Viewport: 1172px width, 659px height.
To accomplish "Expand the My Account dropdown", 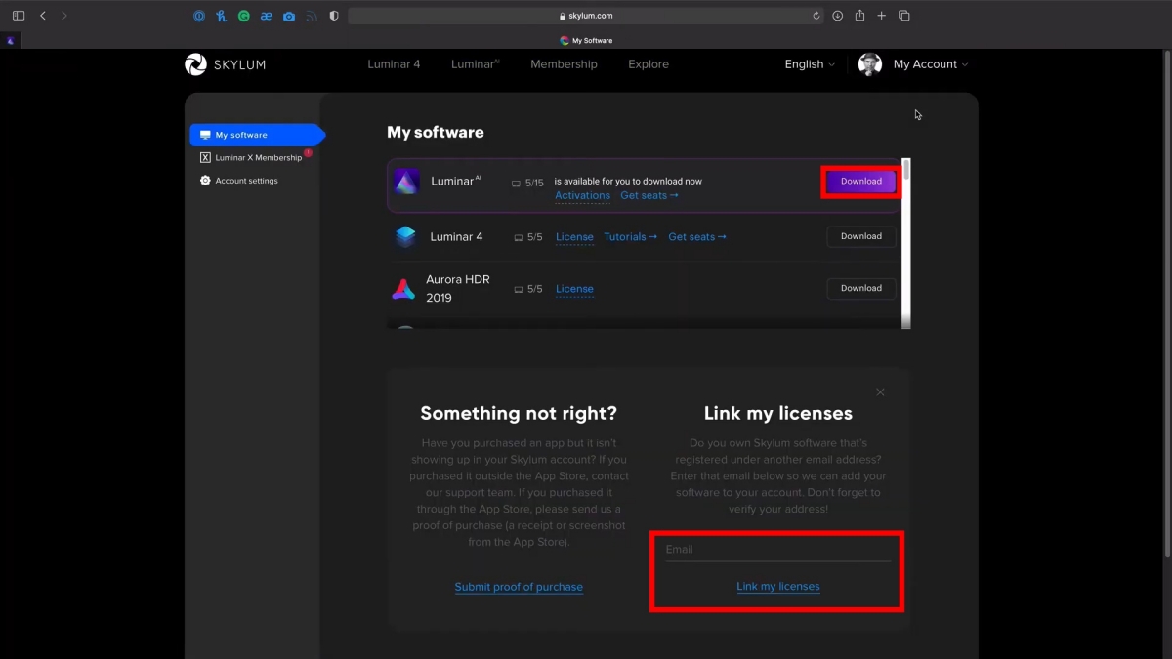I will 931,64.
